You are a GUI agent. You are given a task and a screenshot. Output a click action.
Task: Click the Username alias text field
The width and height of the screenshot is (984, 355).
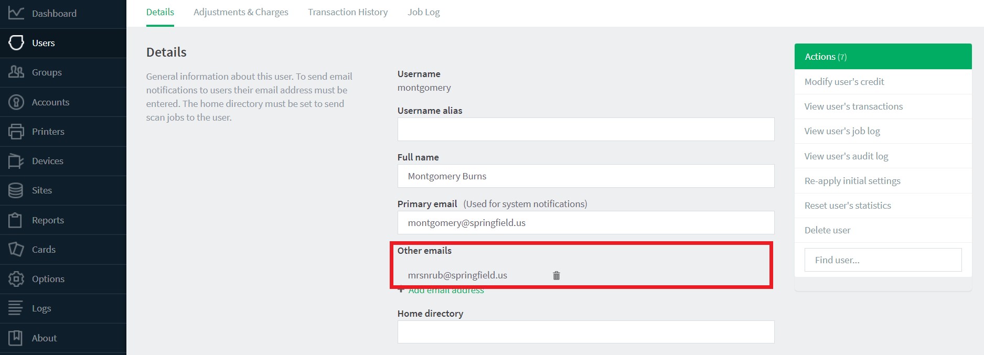click(586, 129)
